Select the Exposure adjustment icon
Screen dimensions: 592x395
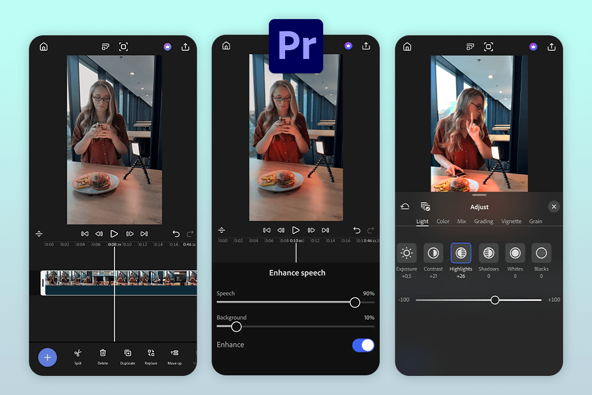click(x=406, y=253)
